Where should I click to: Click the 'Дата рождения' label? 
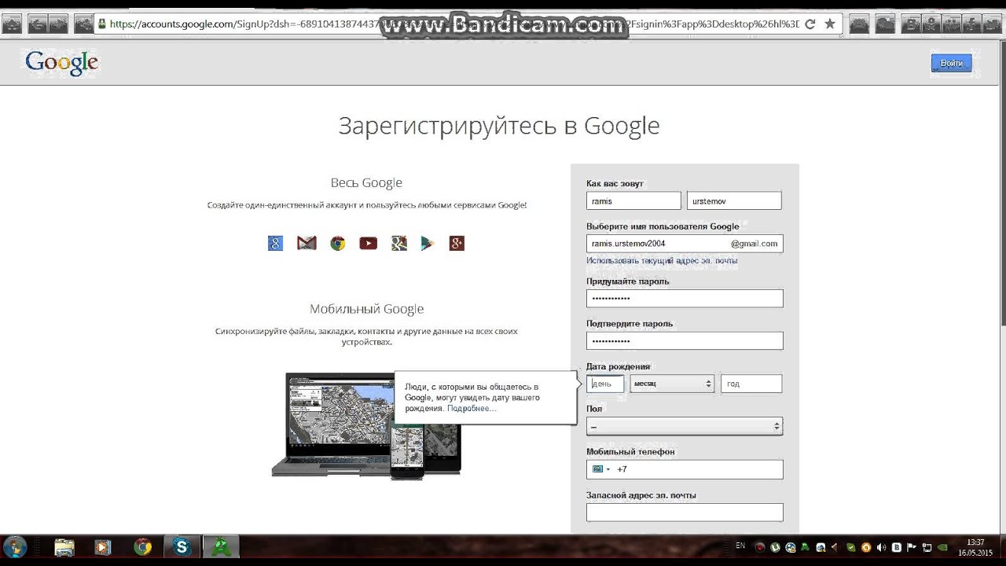tap(618, 366)
